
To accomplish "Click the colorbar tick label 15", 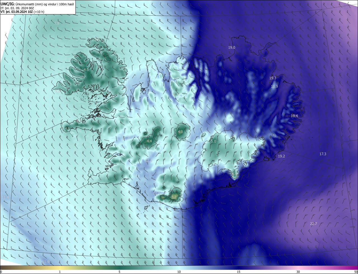I will [239, 272].
